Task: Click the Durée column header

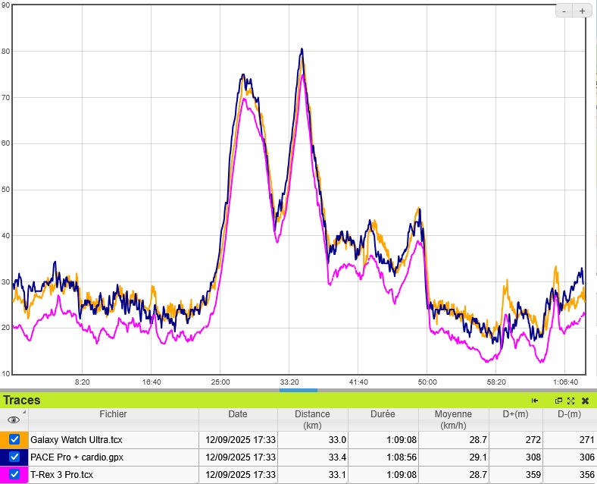Action: coord(383,415)
